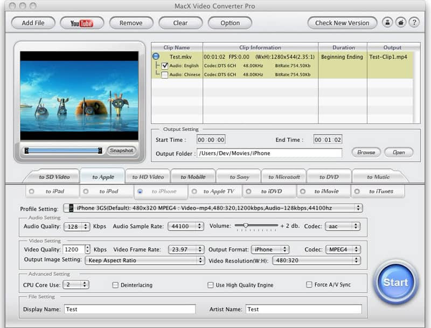Click the Add File button

33,23
